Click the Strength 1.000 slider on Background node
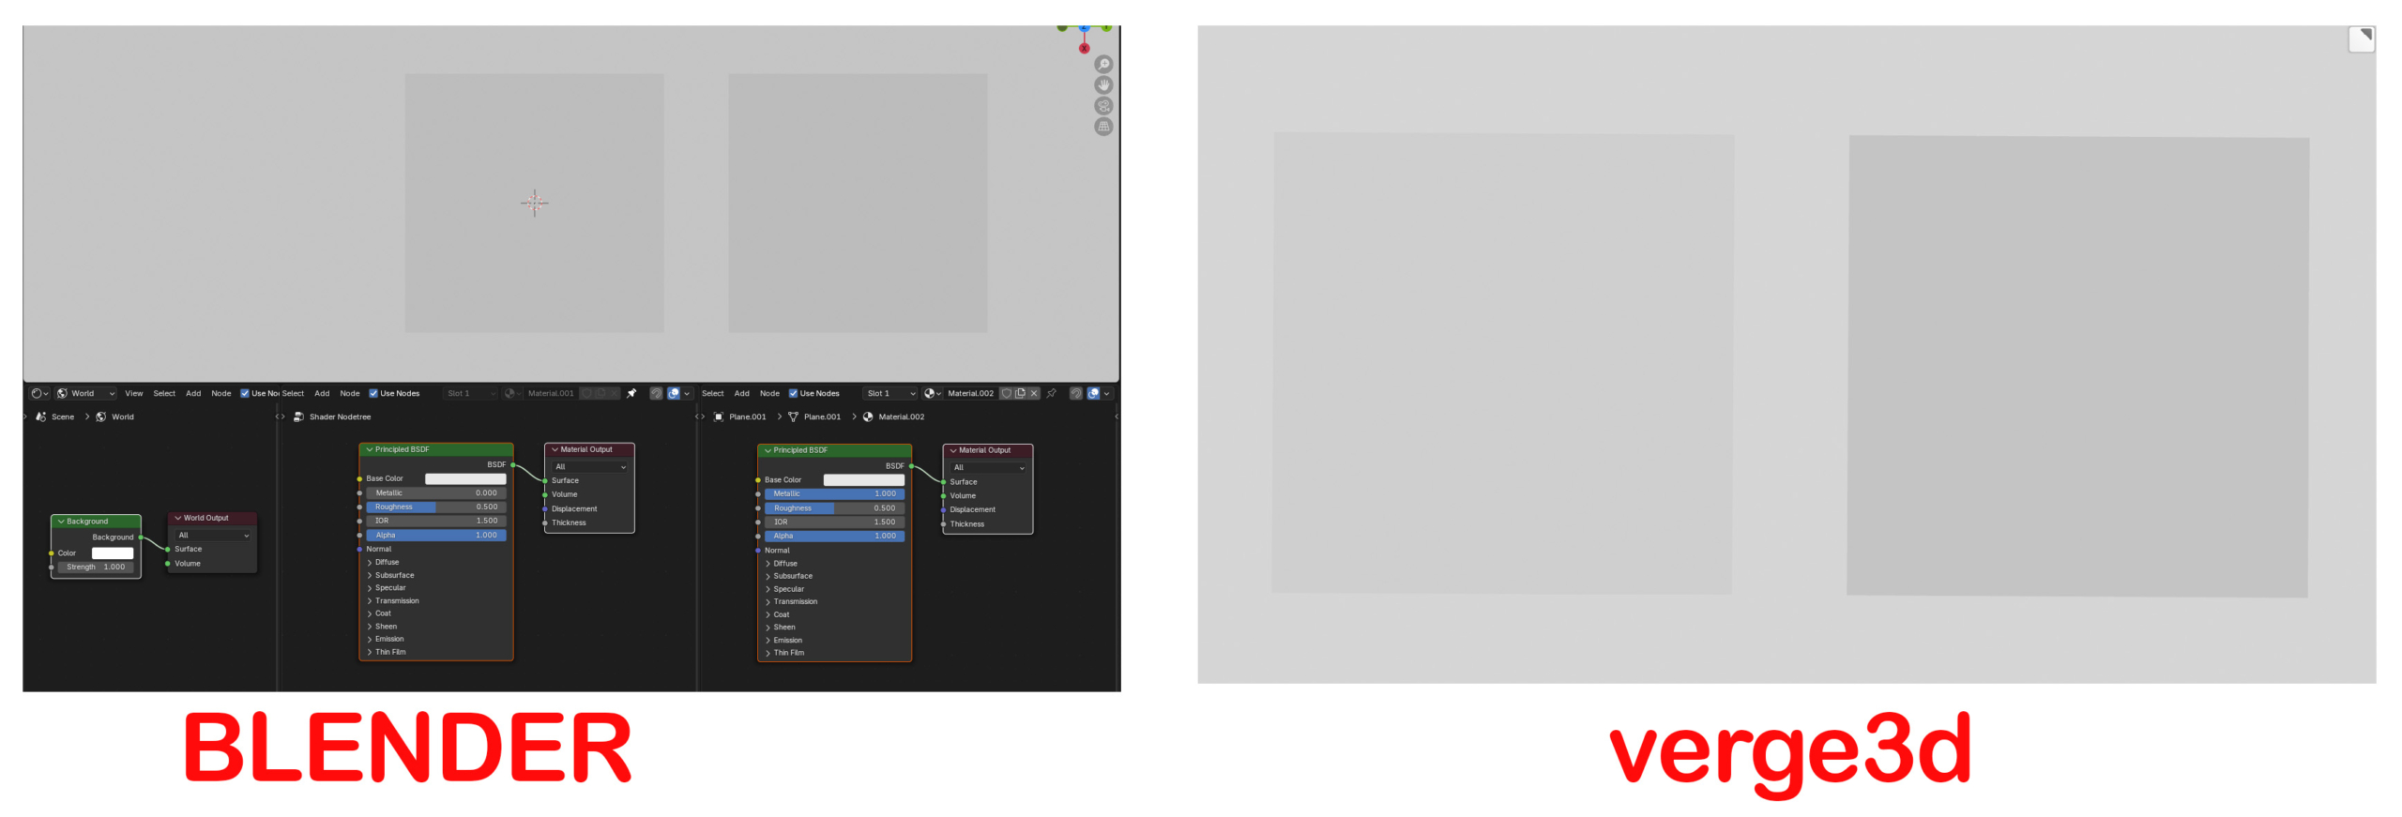The width and height of the screenshot is (2402, 817). pyautogui.click(x=97, y=567)
